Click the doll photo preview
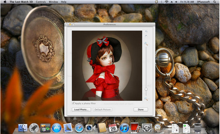The height and width of the screenshot is (134, 220). coord(107,66)
